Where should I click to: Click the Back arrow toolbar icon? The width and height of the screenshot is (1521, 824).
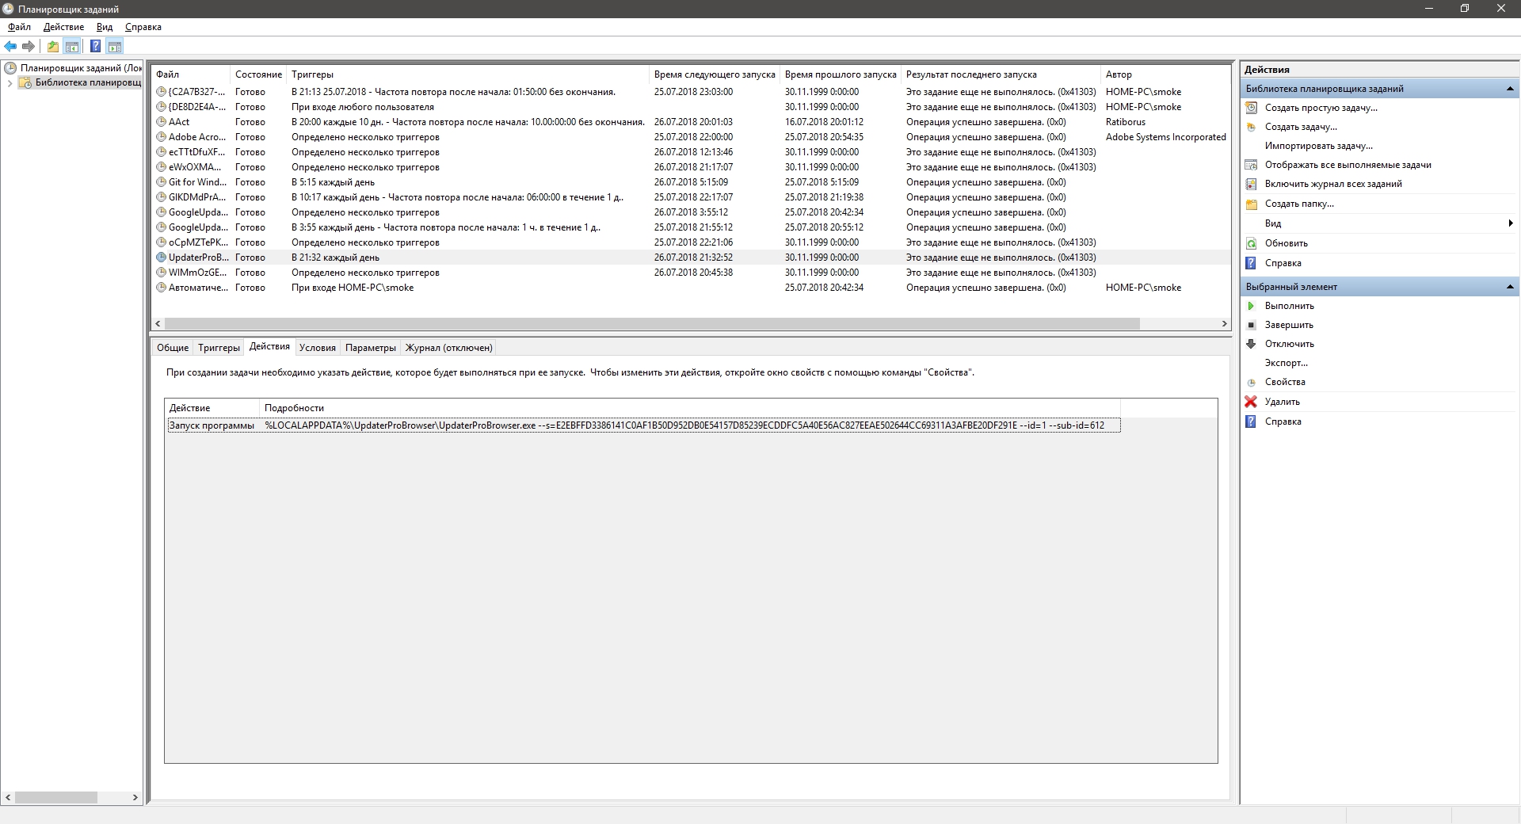10,46
